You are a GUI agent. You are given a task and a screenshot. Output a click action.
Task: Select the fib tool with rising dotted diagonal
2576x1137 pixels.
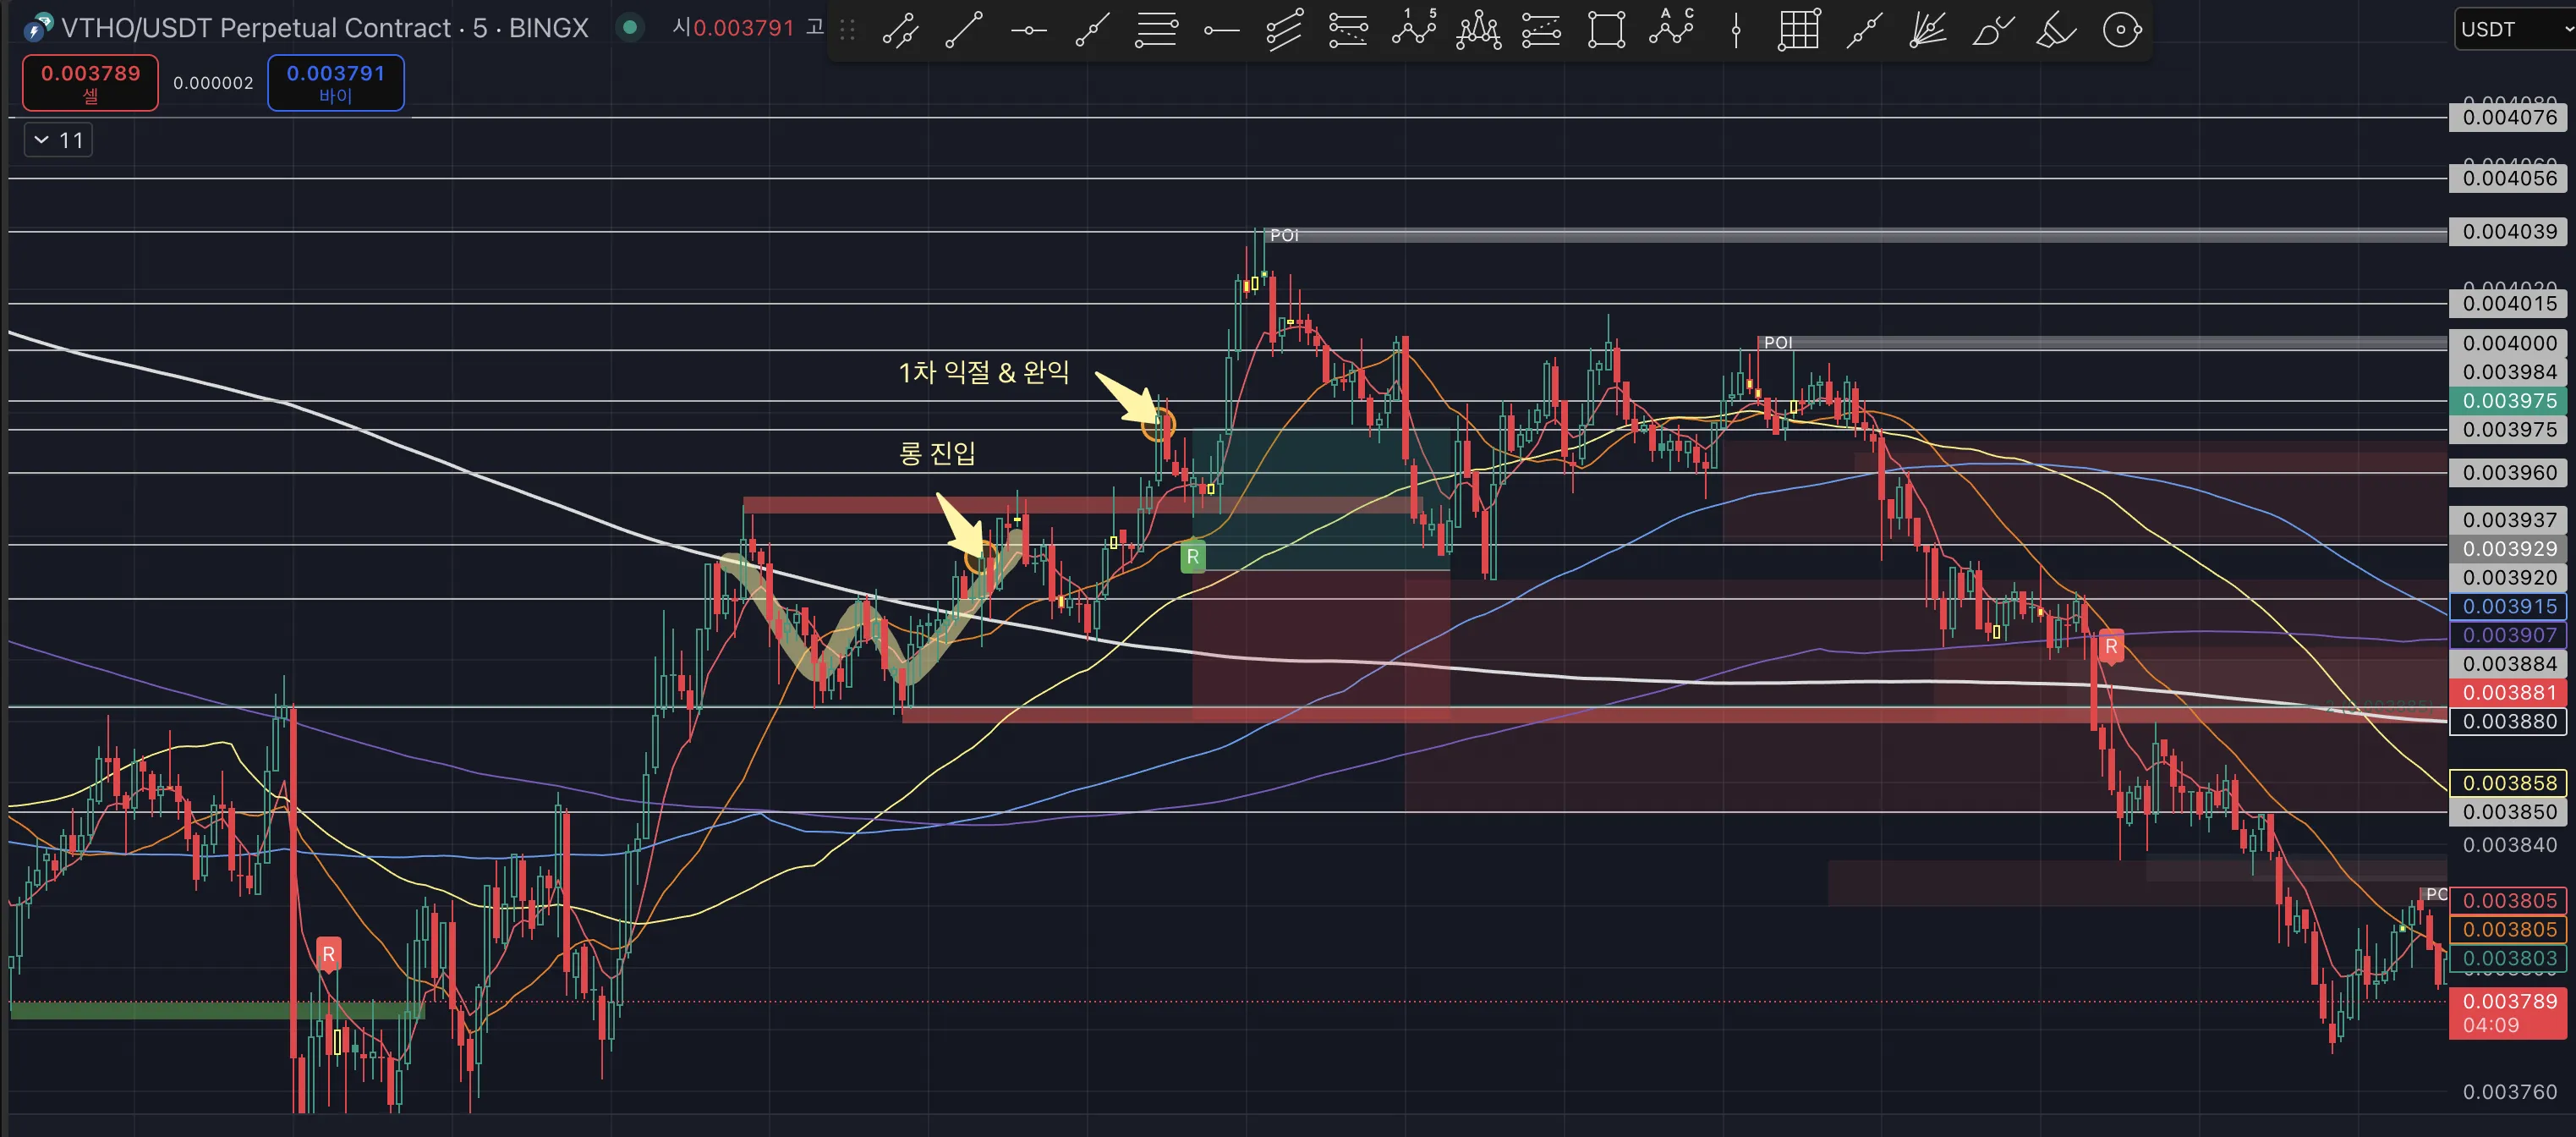coord(1541,30)
